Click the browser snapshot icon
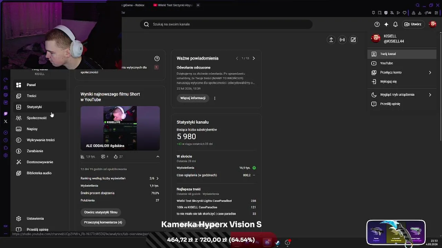This screenshot has height=248, width=442. coord(380,13)
